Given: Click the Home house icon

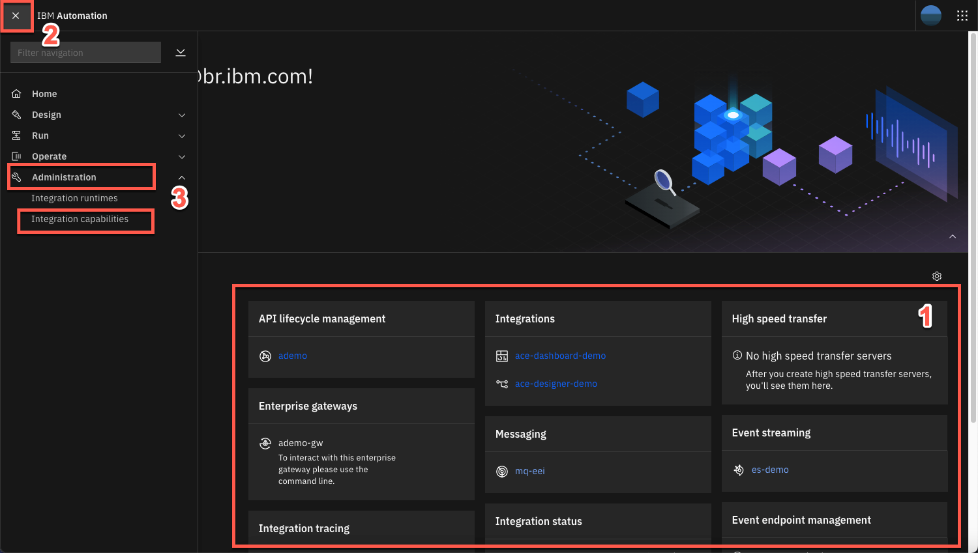Looking at the screenshot, I should click(x=16, y=94).
